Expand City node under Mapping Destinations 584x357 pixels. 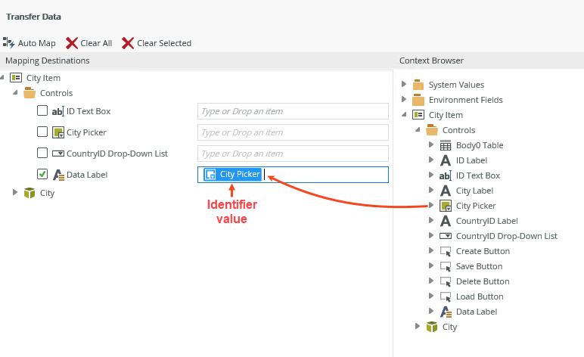click(15, 193)
